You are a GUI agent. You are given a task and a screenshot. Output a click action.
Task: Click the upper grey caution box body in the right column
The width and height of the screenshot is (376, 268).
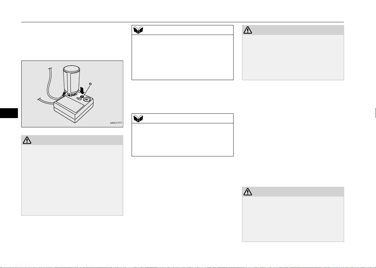[x=293, y=57]
